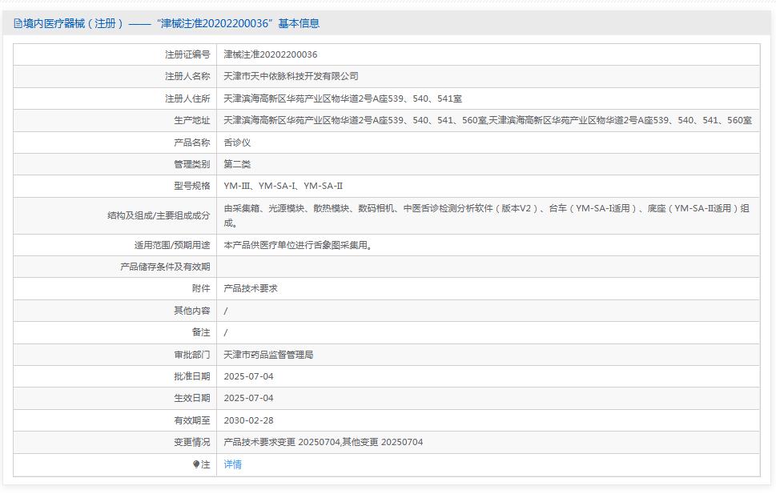
Task: Select the approval department 天津市药品监督管理局
Action: (x=268, y=354)
